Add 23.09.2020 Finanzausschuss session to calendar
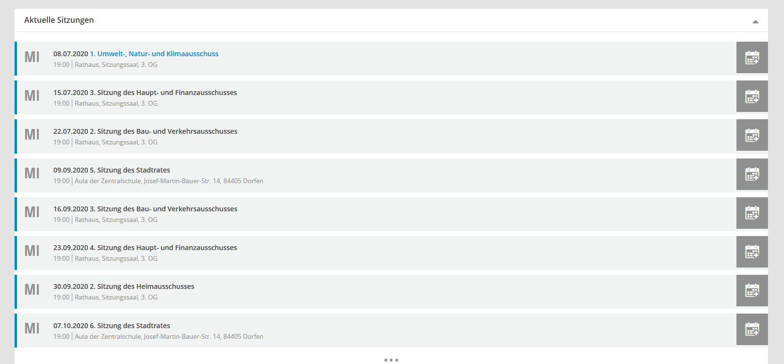Screen dimensions: 784x364 click(752, 252)
